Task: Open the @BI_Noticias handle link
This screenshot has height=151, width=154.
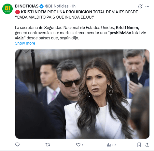Action: 57,6
